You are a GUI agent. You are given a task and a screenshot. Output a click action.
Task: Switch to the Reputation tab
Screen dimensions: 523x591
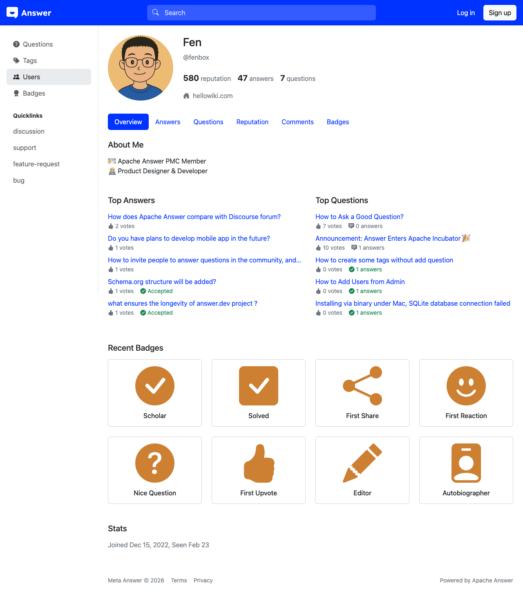252,122
